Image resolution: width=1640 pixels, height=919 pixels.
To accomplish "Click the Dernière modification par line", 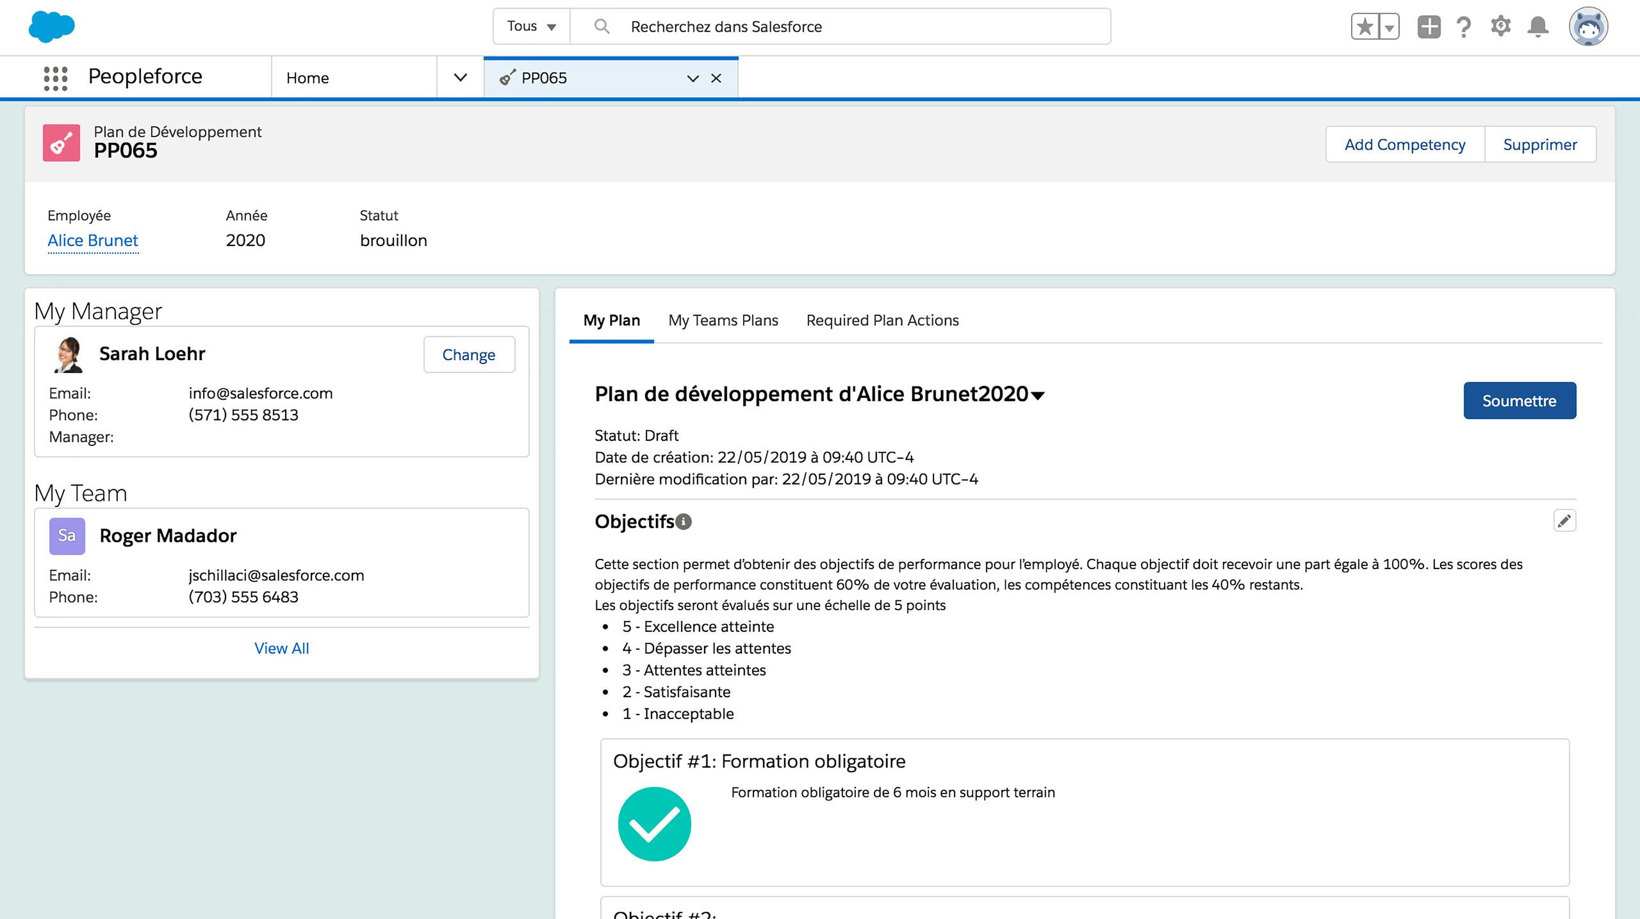I will [786, 479].
